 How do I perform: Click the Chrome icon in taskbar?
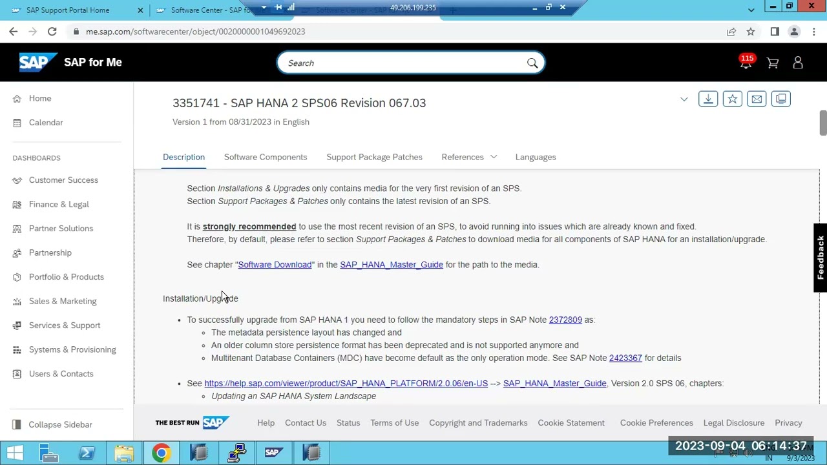pos(162,453)
